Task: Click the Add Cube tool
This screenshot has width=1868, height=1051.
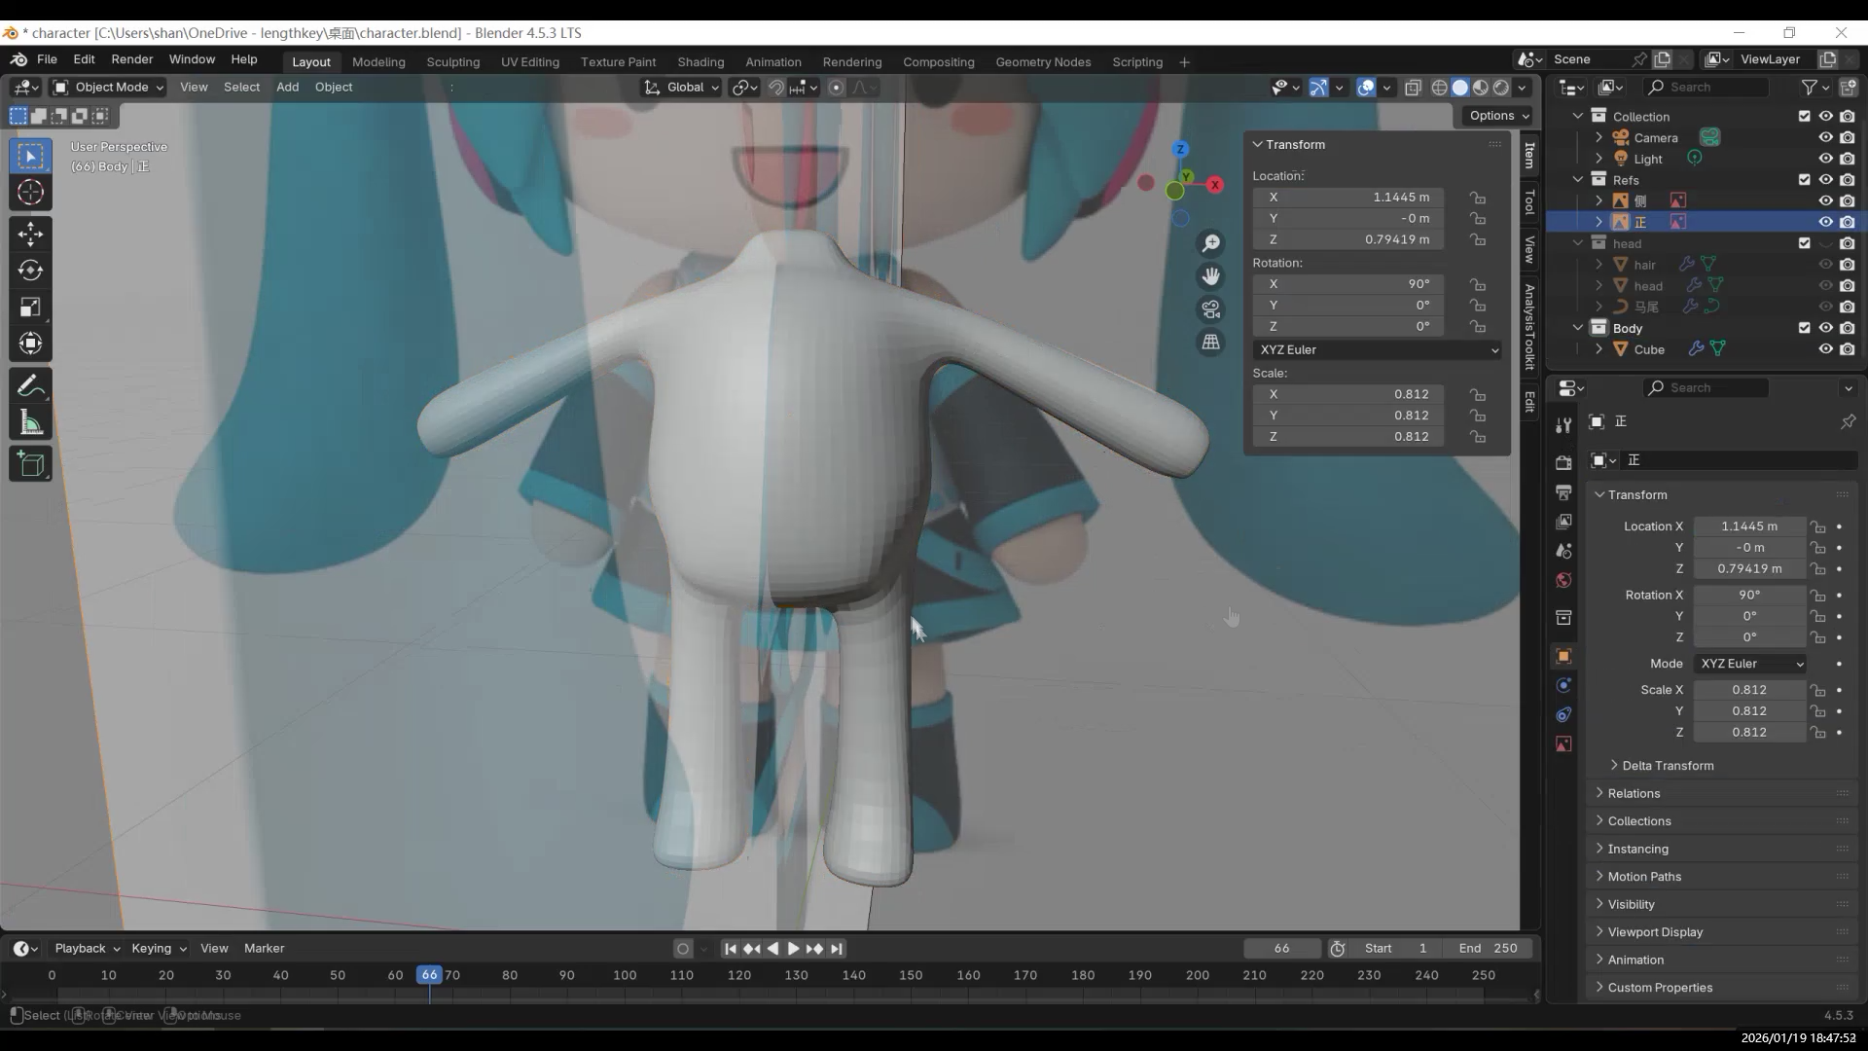Action: click(x=30, y=464)
